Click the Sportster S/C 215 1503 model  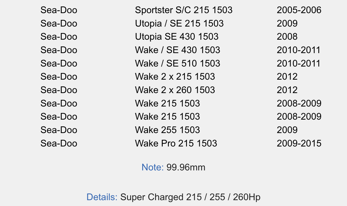tap(184, 10)
